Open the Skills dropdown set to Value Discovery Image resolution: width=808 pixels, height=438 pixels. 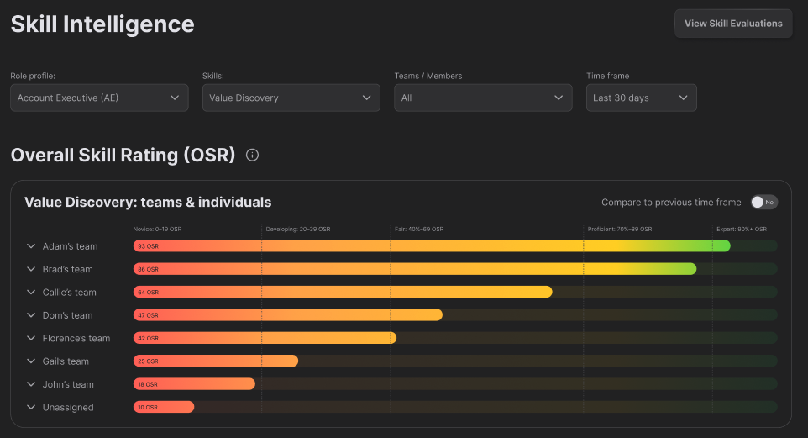291,98
